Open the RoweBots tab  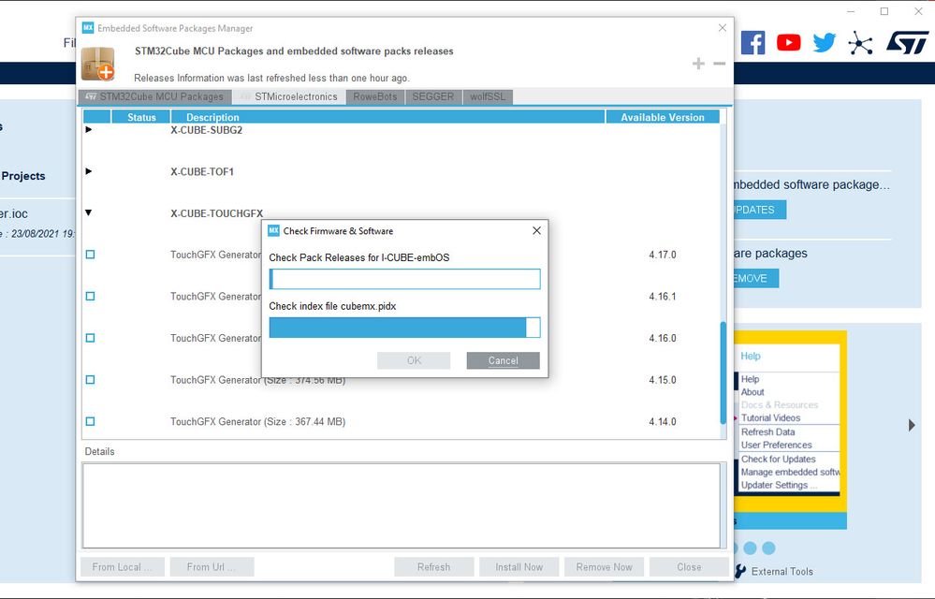(375, 96)
